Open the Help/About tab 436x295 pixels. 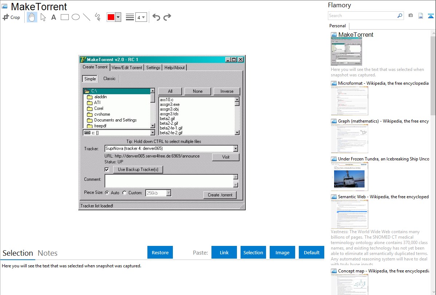(174, 68)
